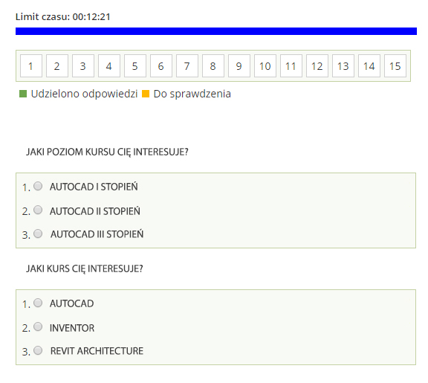The width and height of the screenshot is (428, 383).
Task: Click the orange Do sprawdzenia legend square
Action: pos(146,94)
